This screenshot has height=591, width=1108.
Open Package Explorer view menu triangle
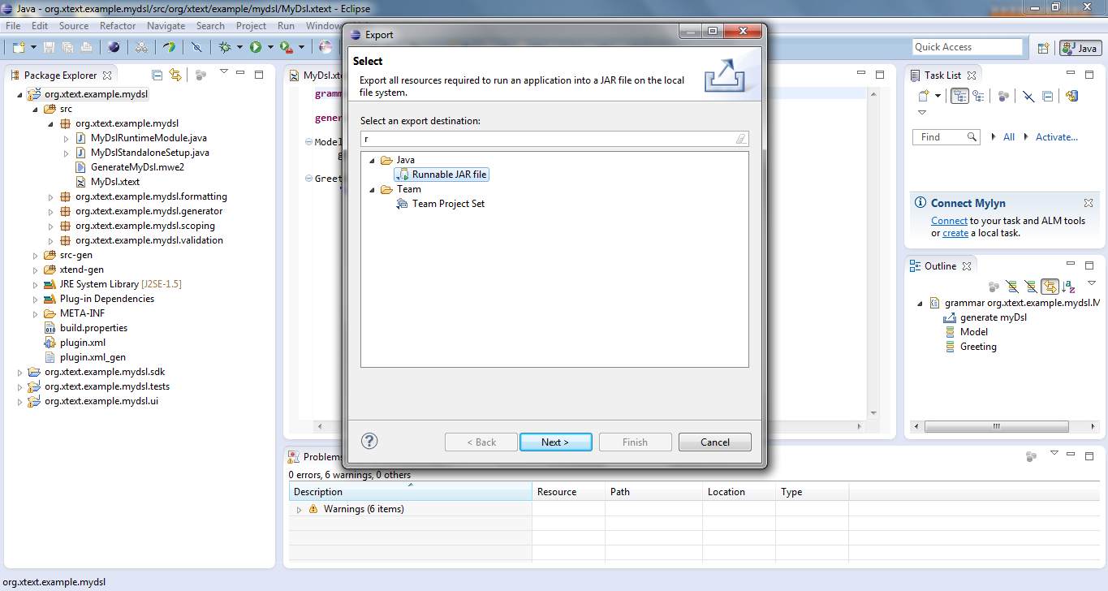[x=224, y=72]
